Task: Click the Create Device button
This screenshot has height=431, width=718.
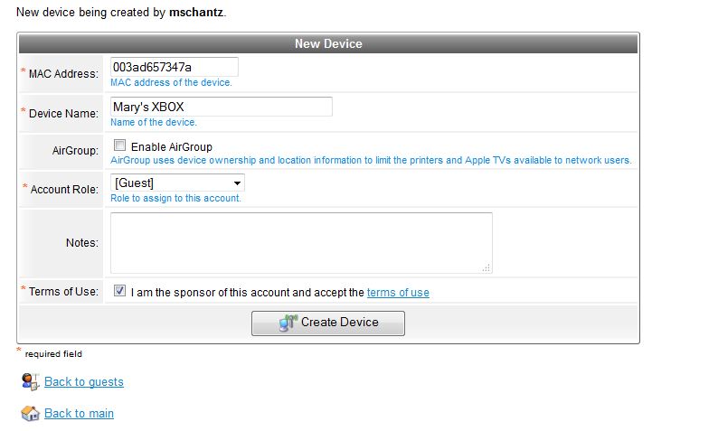Action: tap(328, 323)
